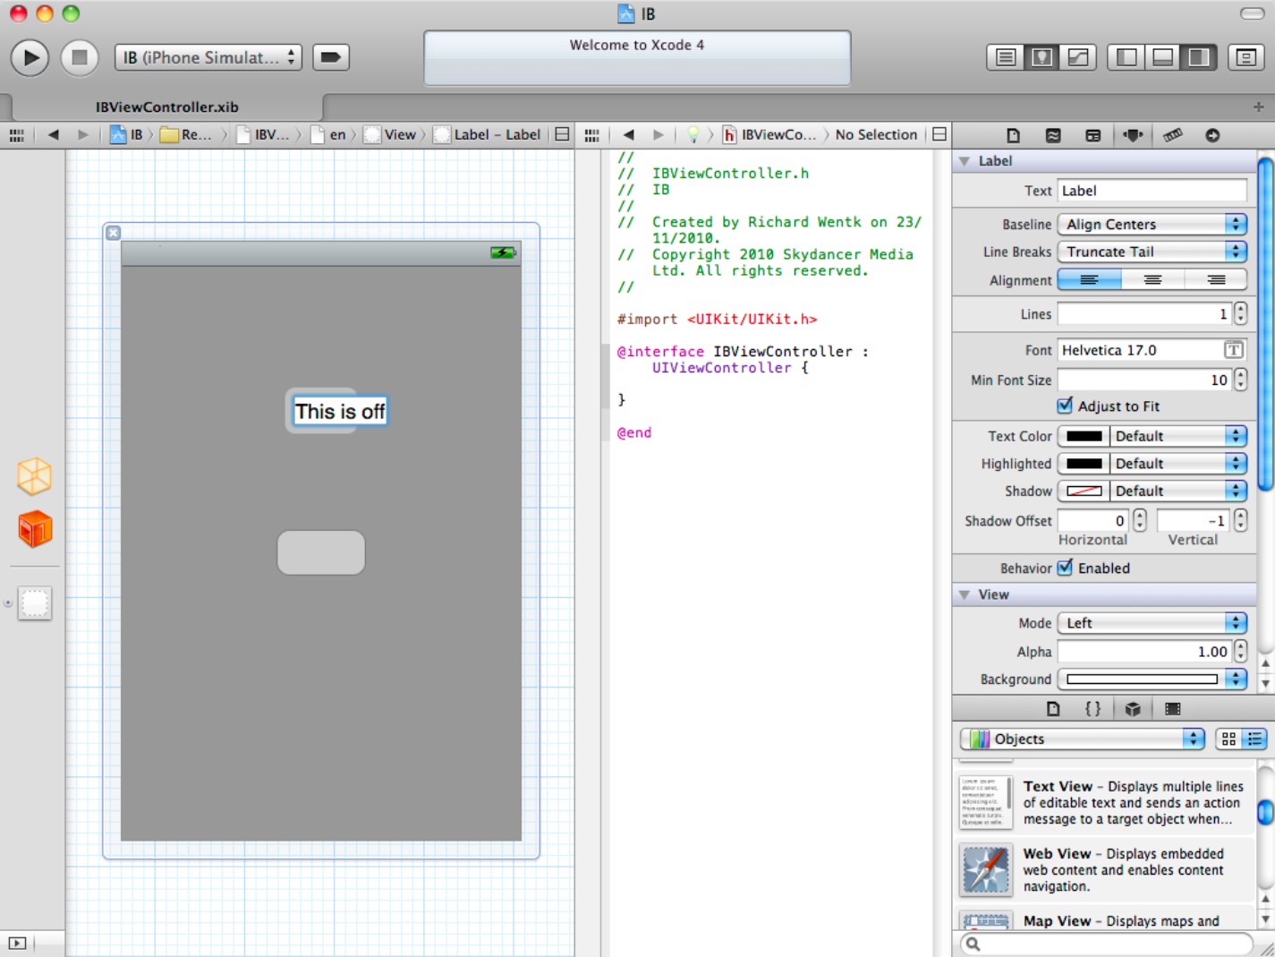Open the Background color dropdown
The image size is (1275, 957).
tap(1152, 679)
